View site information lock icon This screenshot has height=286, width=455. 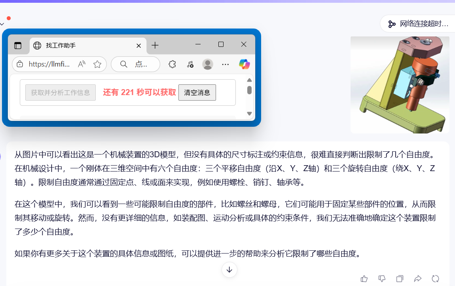pos(20,64)
